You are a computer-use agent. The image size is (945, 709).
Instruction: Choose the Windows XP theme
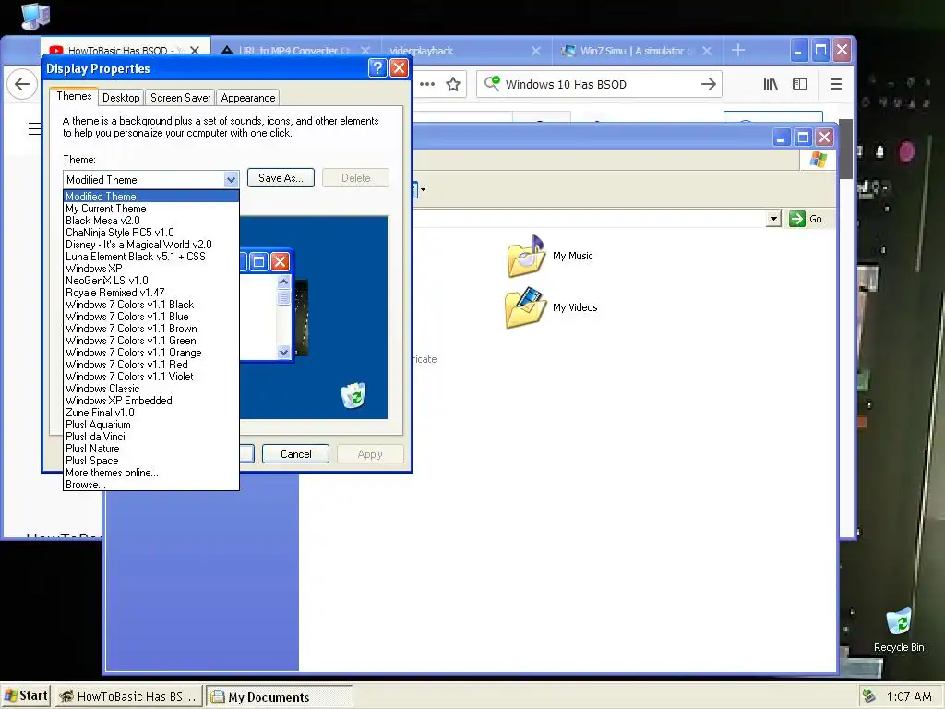tap(151, 269)
